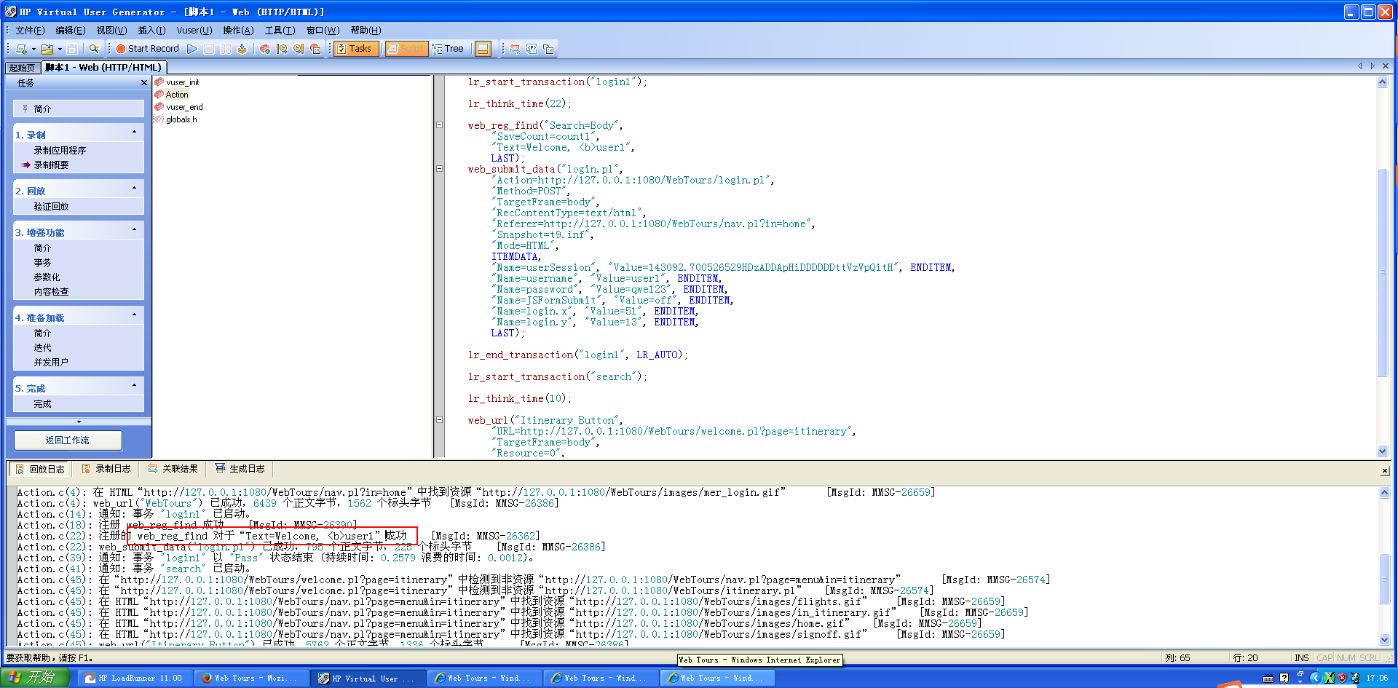Collapse the web_submit_data code block
The width and height of the screenshot is (1398, 688).
439,169
